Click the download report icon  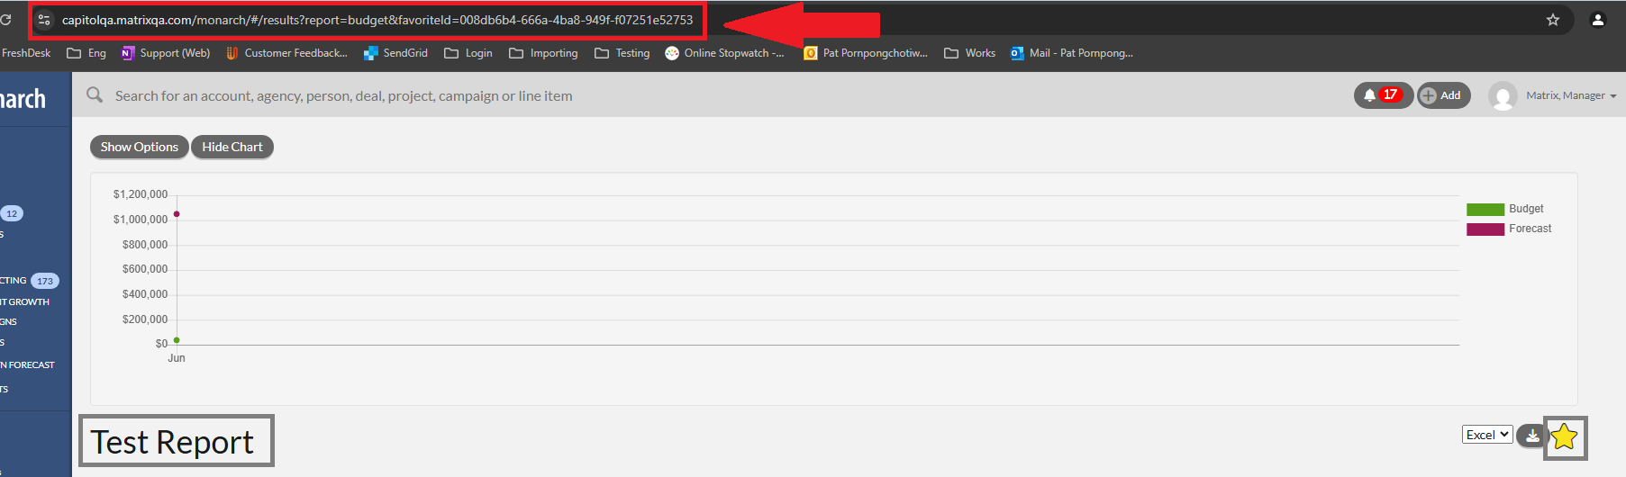pos(1531,436)
